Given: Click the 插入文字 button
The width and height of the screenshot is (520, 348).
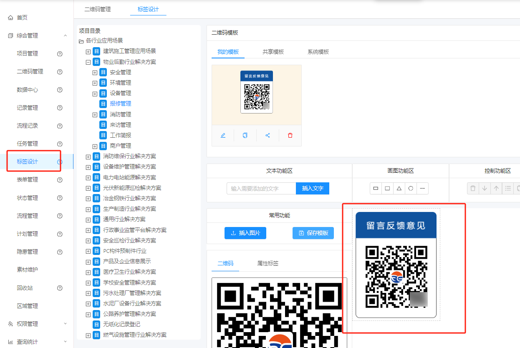Looking at the screenshot, I should pos(312,189).
